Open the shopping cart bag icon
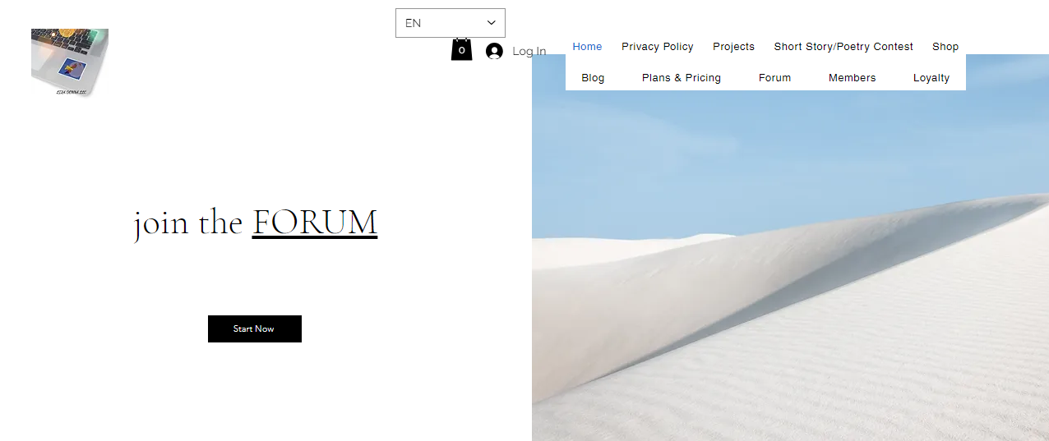Screen dimensions: 1049x441 click(x=461, y=49)
